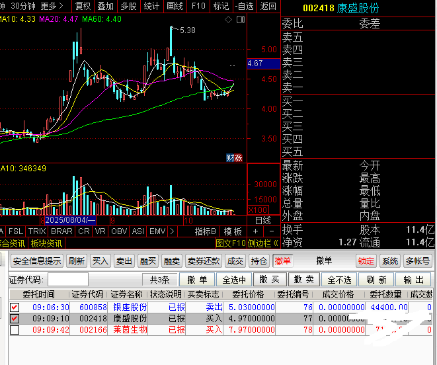Switch to the ASI indicator tab
The image size is (437, 365).
(138, 231)
